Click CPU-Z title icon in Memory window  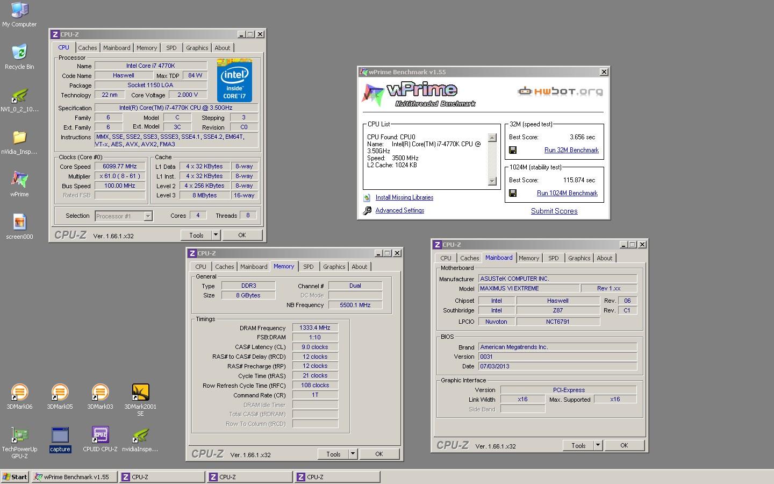[192, 253]
